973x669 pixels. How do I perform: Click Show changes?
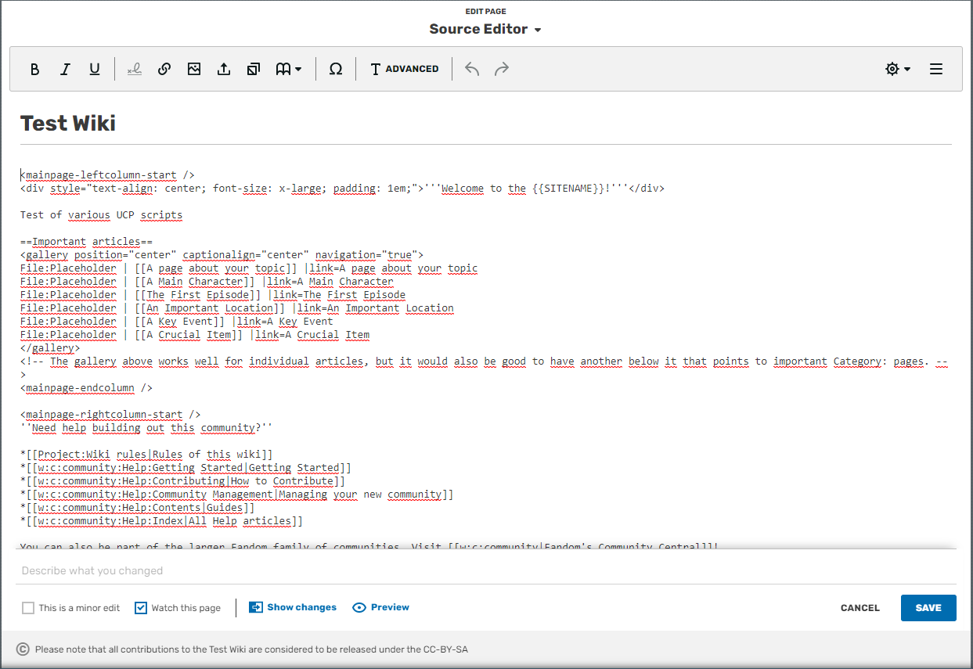[293, 607]
